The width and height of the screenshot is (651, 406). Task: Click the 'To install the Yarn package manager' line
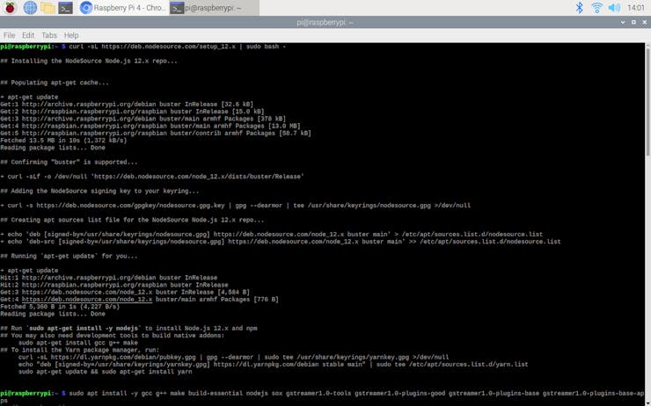point(80,350)
